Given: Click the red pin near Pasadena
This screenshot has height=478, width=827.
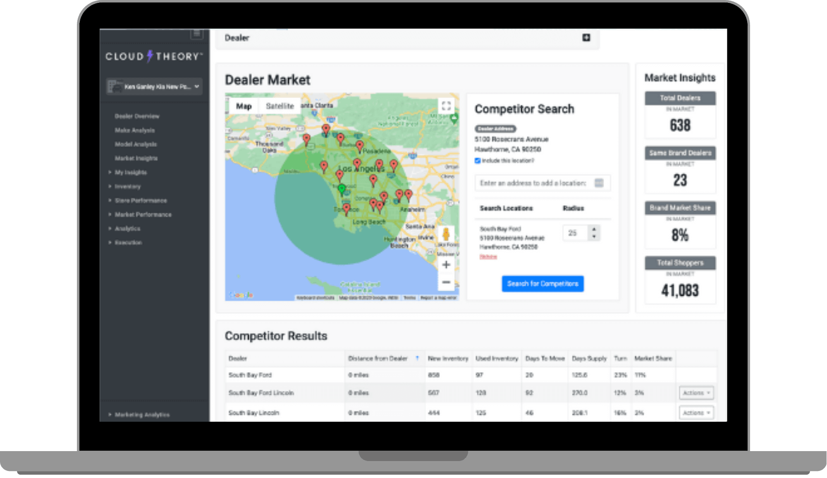Looking at the screenshot, I should coord(359,146).
